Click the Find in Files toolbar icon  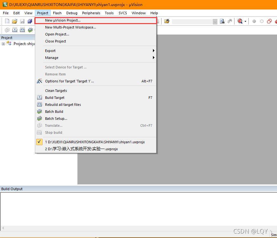coord(222,21)
